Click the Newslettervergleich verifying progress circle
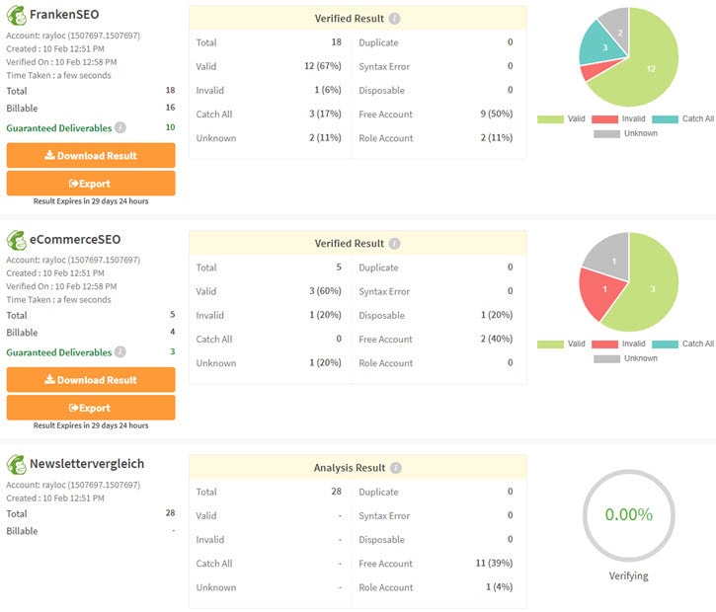716x612 pixels. point(628,514)
